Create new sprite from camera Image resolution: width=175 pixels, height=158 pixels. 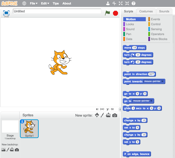click(x=115, y=115)
